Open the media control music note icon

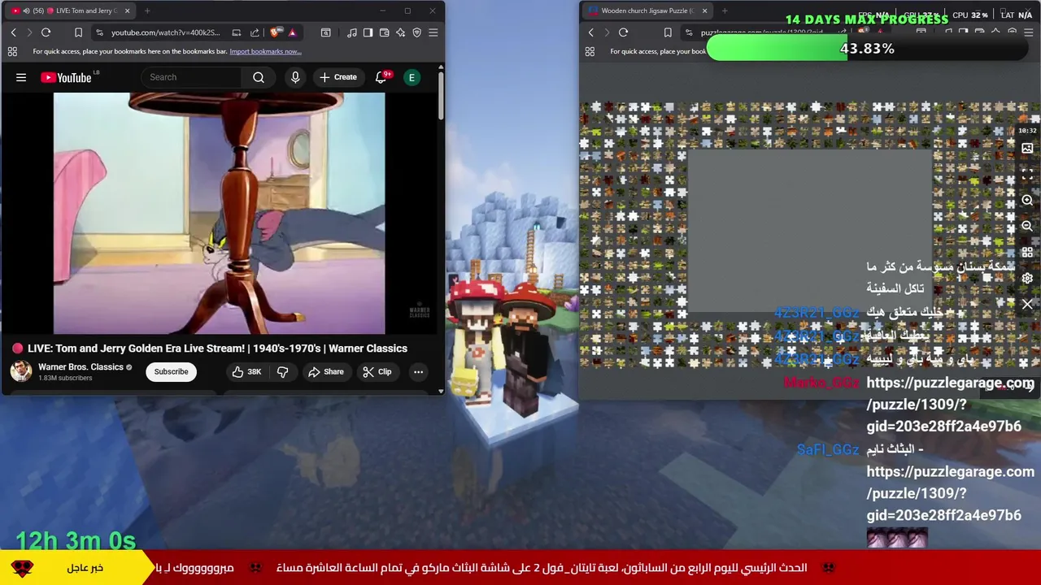[351, 32]
